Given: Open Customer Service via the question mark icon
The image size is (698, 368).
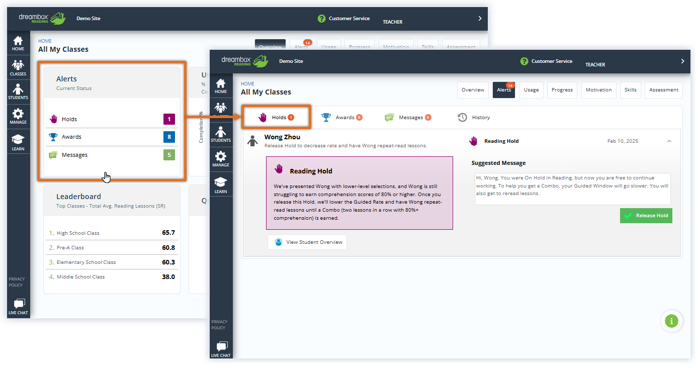Looking at the screenshot, I should pos(525,61).
